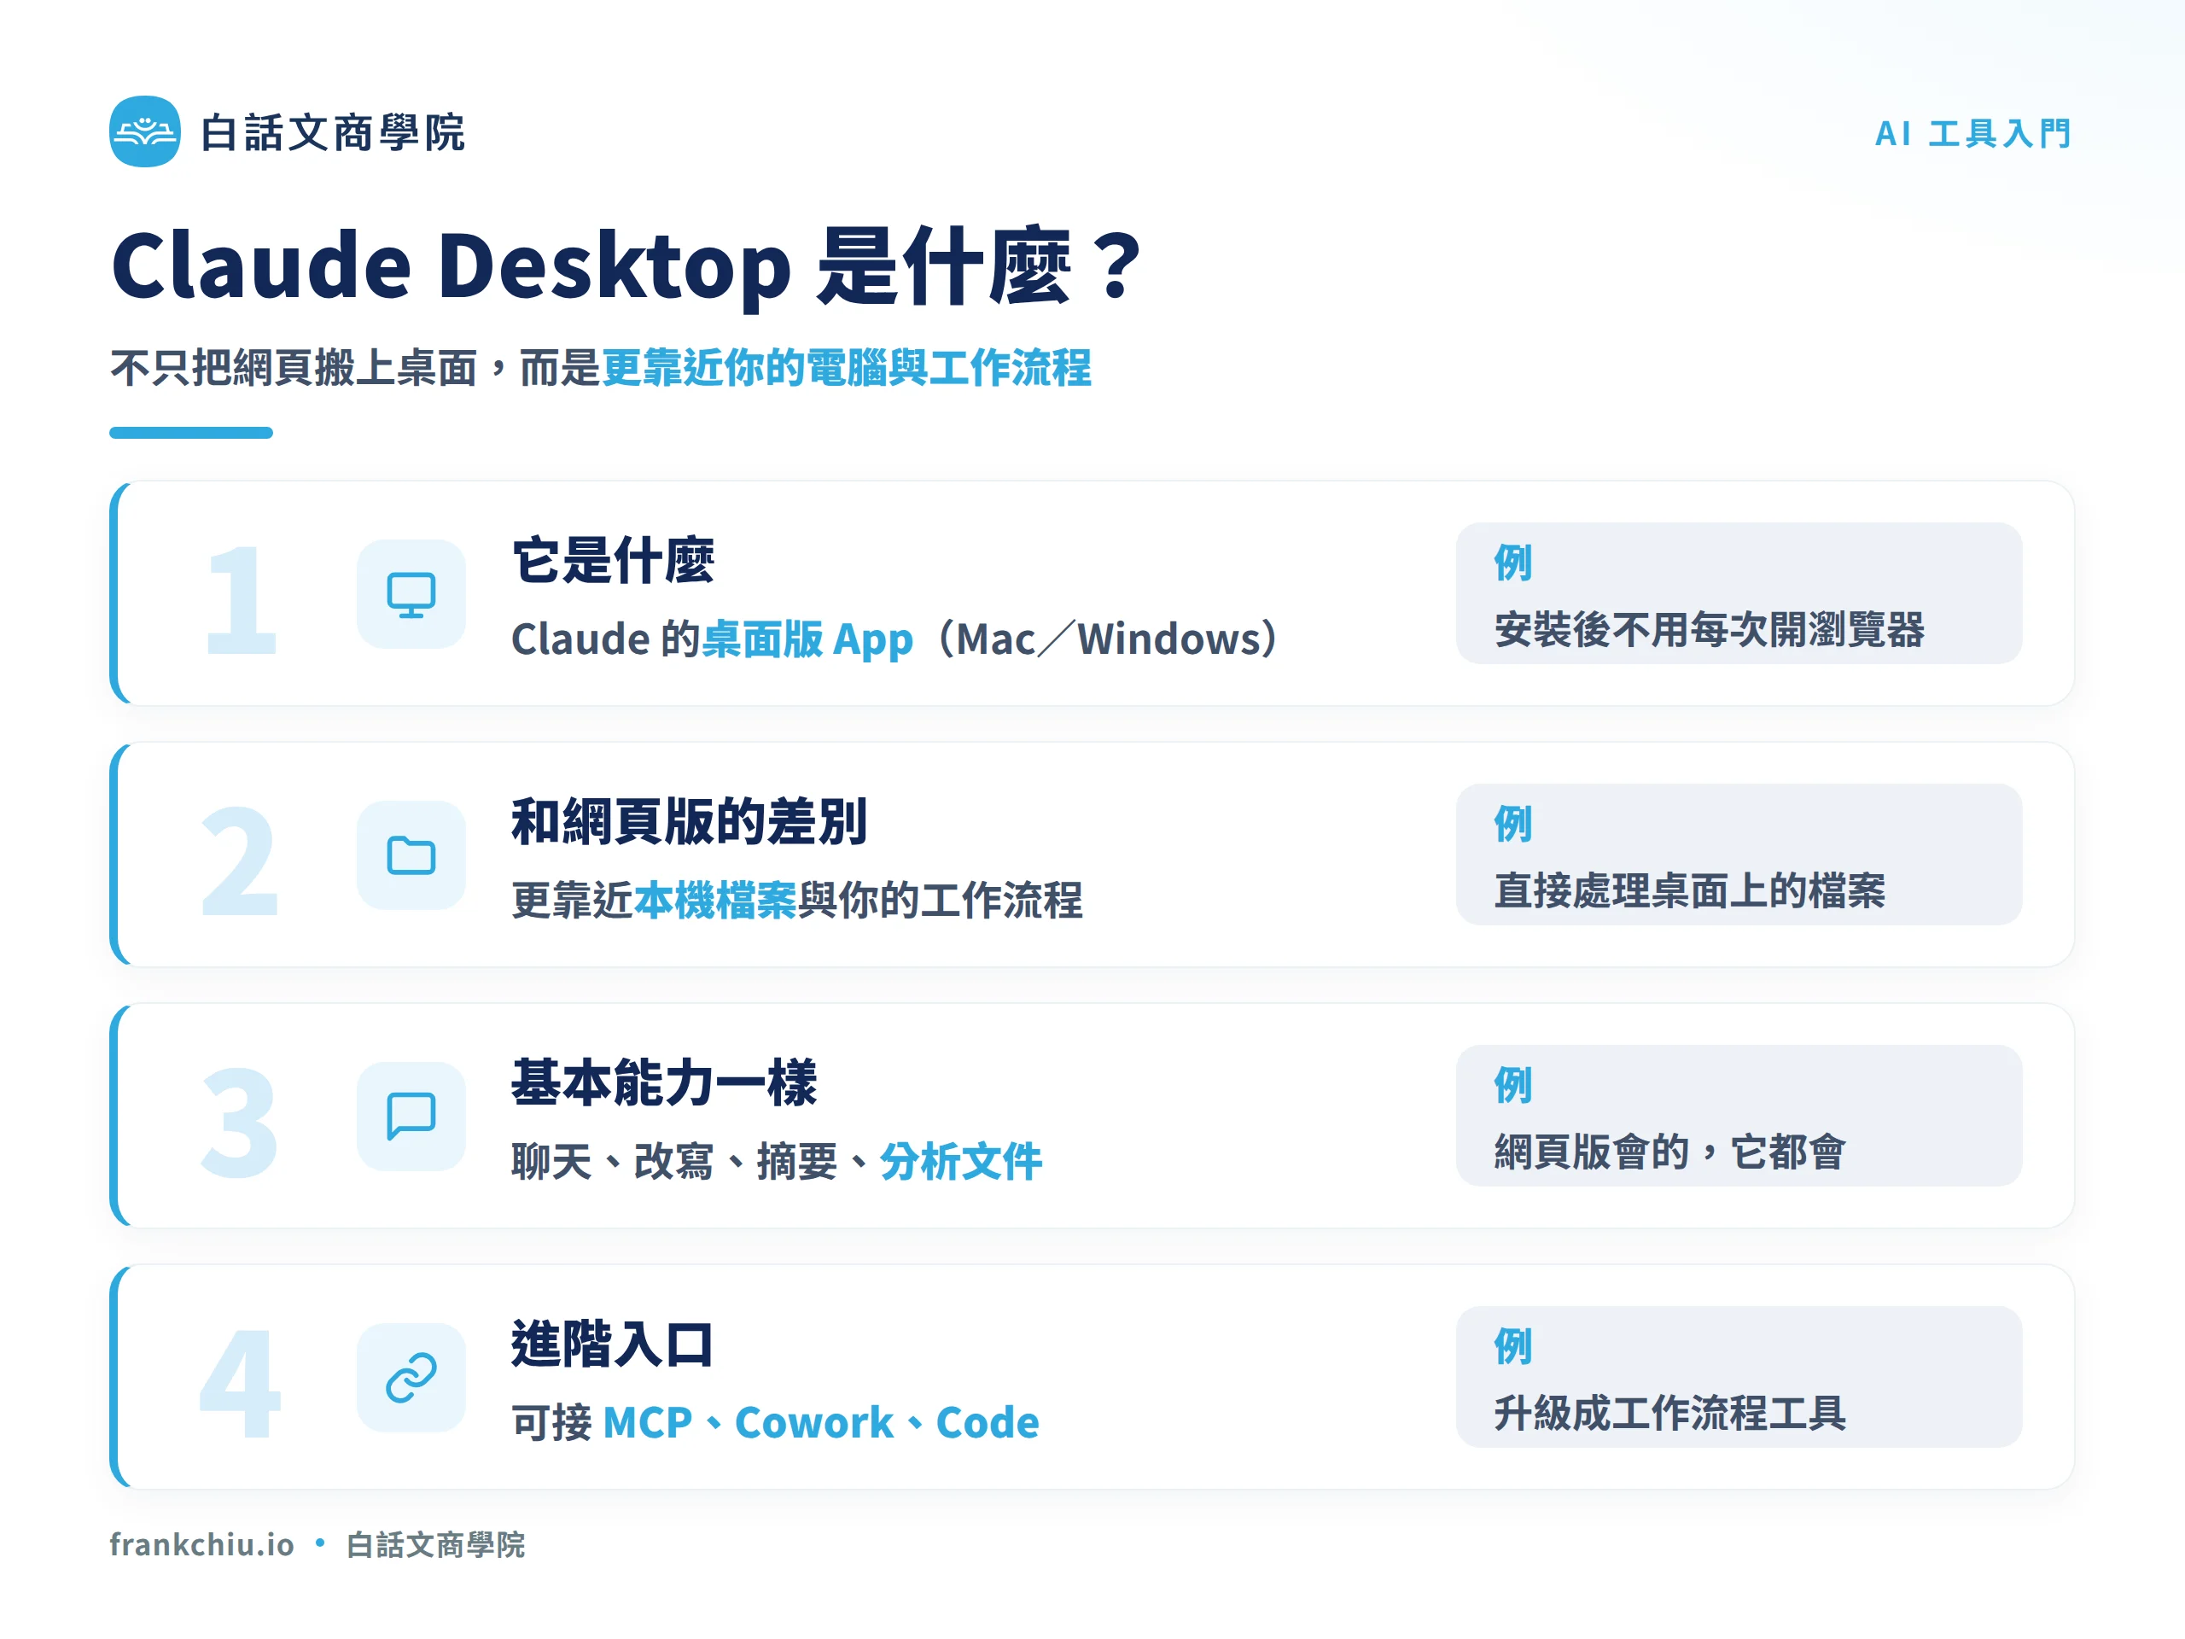Click the monitor icon in card 1
This screenshot has height=1639, width=2185.
pyautogui.click(x=411, y=595)
